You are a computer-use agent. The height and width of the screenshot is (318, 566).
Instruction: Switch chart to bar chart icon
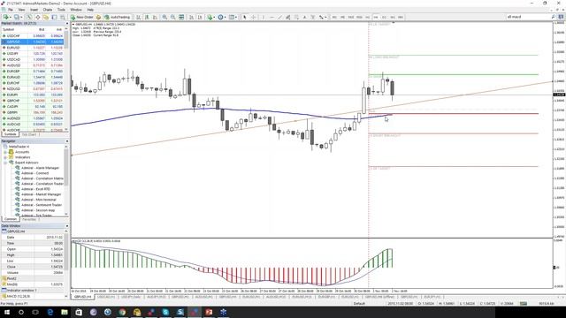(x=138, y=17)
